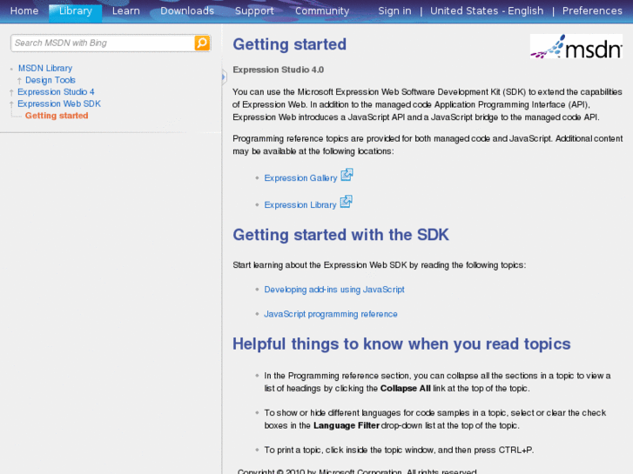The image size is (633, 474).
Task: Open Design Tools in the tree
Action: (51, 80)
